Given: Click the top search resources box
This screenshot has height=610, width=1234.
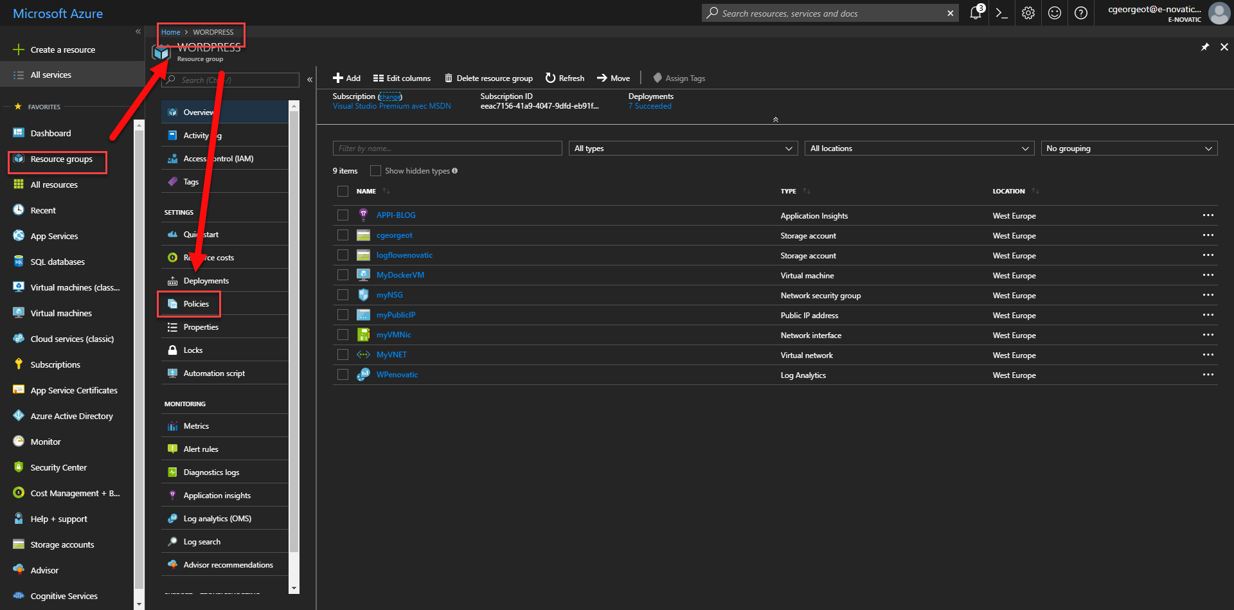Looking at the screenshot, I should click(829, 13).
